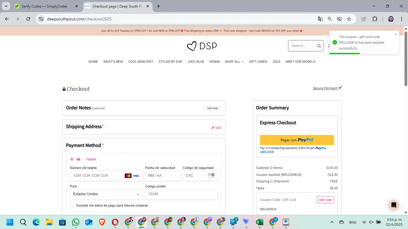The image size is (408, 229).
Task: Open File Explorer from taskbar
Action: (x=49, y=222)
